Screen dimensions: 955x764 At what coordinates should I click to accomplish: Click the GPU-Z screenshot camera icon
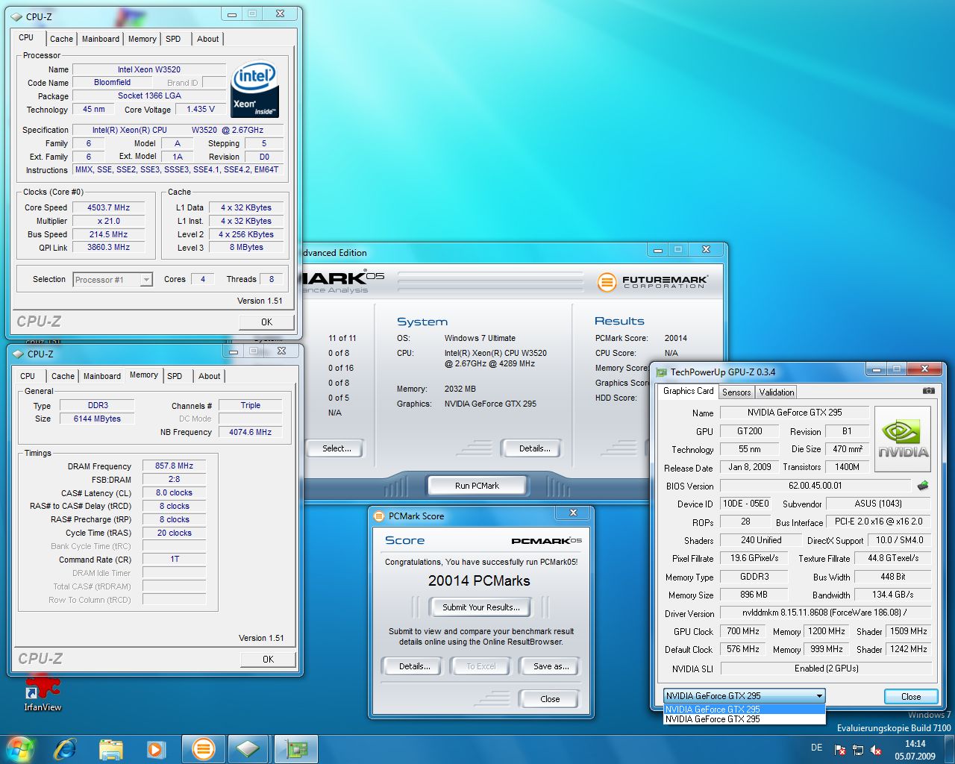click(x=928, y=390)
